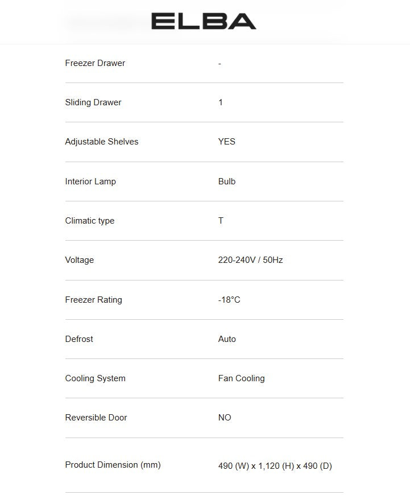
Task: Select the Fan Cooling value
Action: [241, 378]
